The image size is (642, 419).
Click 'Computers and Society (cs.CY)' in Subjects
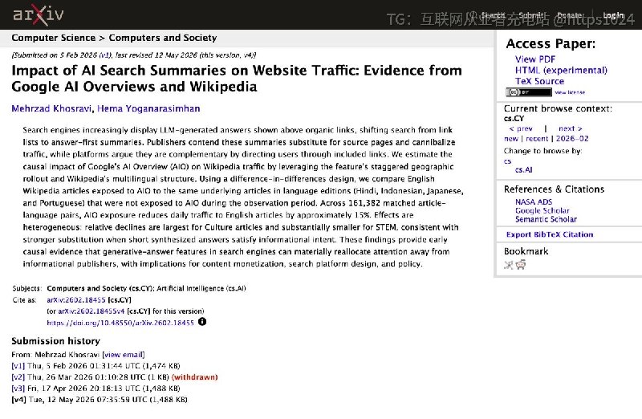[100, 288]
